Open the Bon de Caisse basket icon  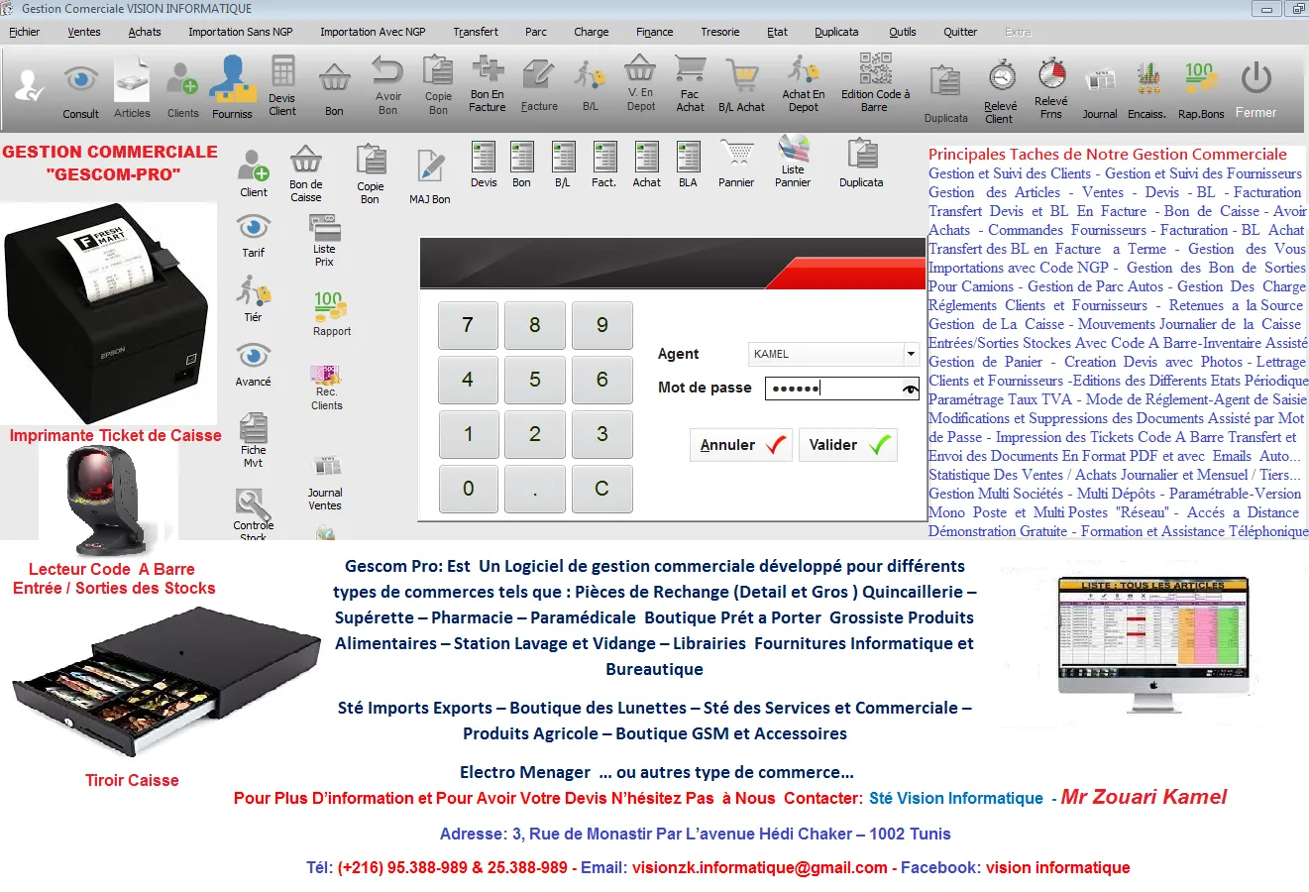(305, 170)
